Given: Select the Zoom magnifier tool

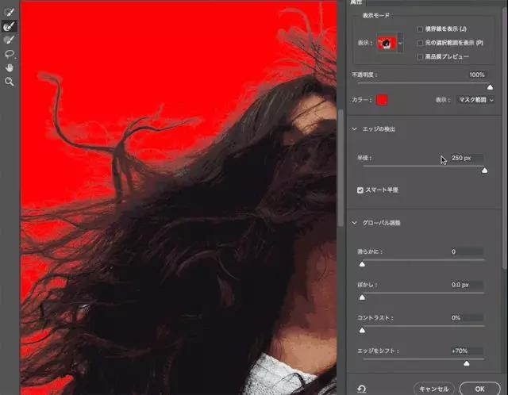Looking at the screenshot, I should tap(10, 82).
